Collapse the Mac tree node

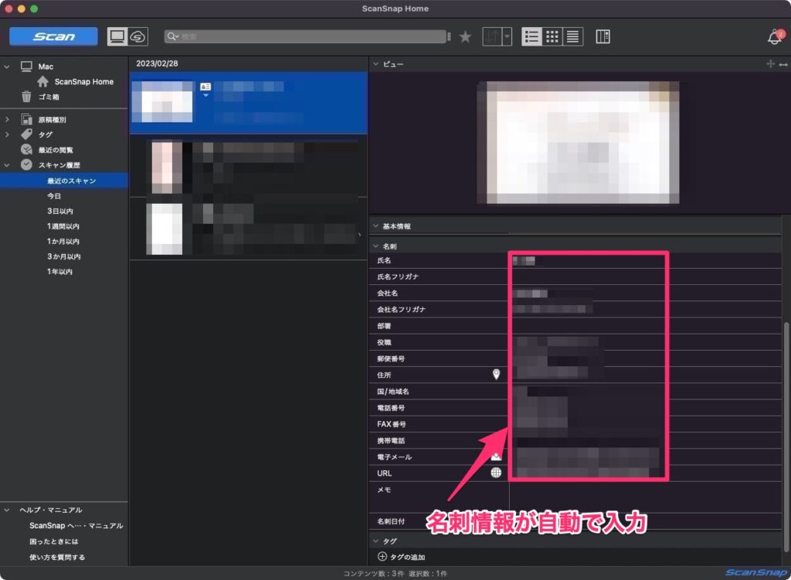[6, 66]
